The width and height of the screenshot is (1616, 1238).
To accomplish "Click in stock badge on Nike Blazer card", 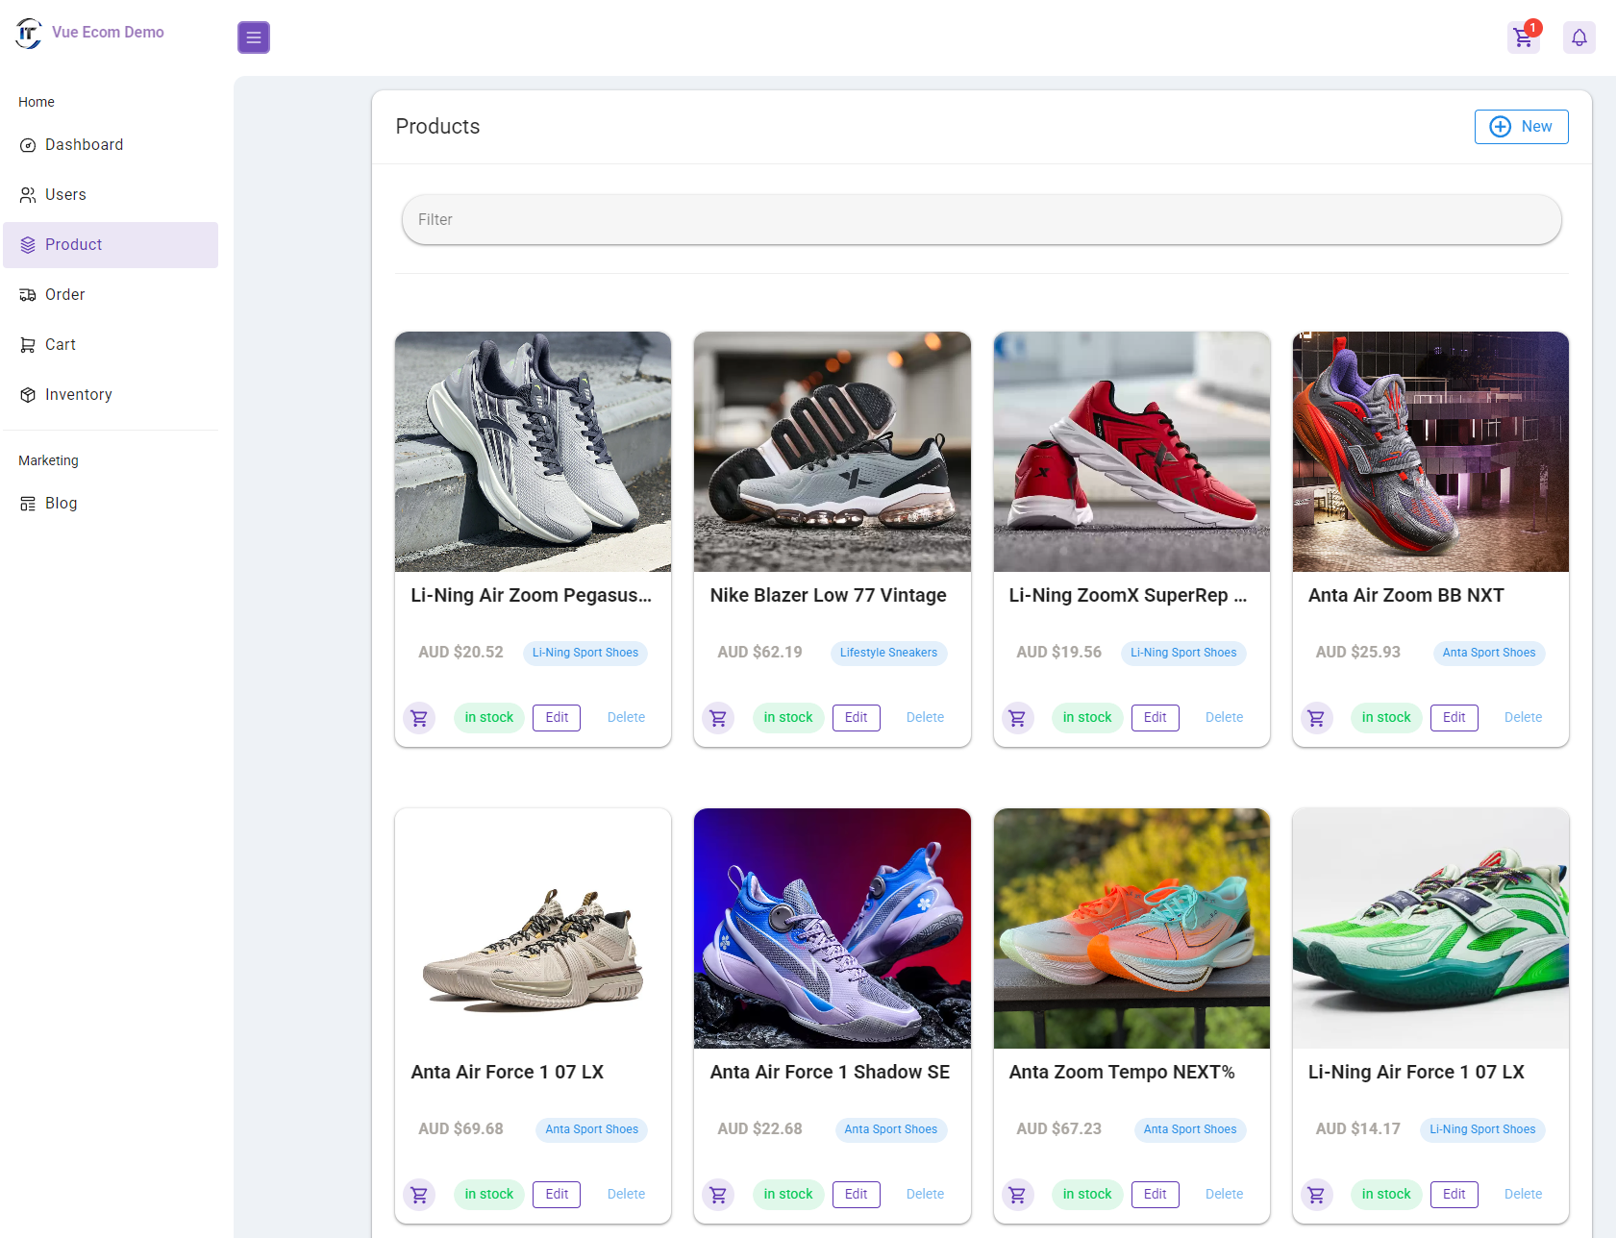I will (x=788, y=718).
